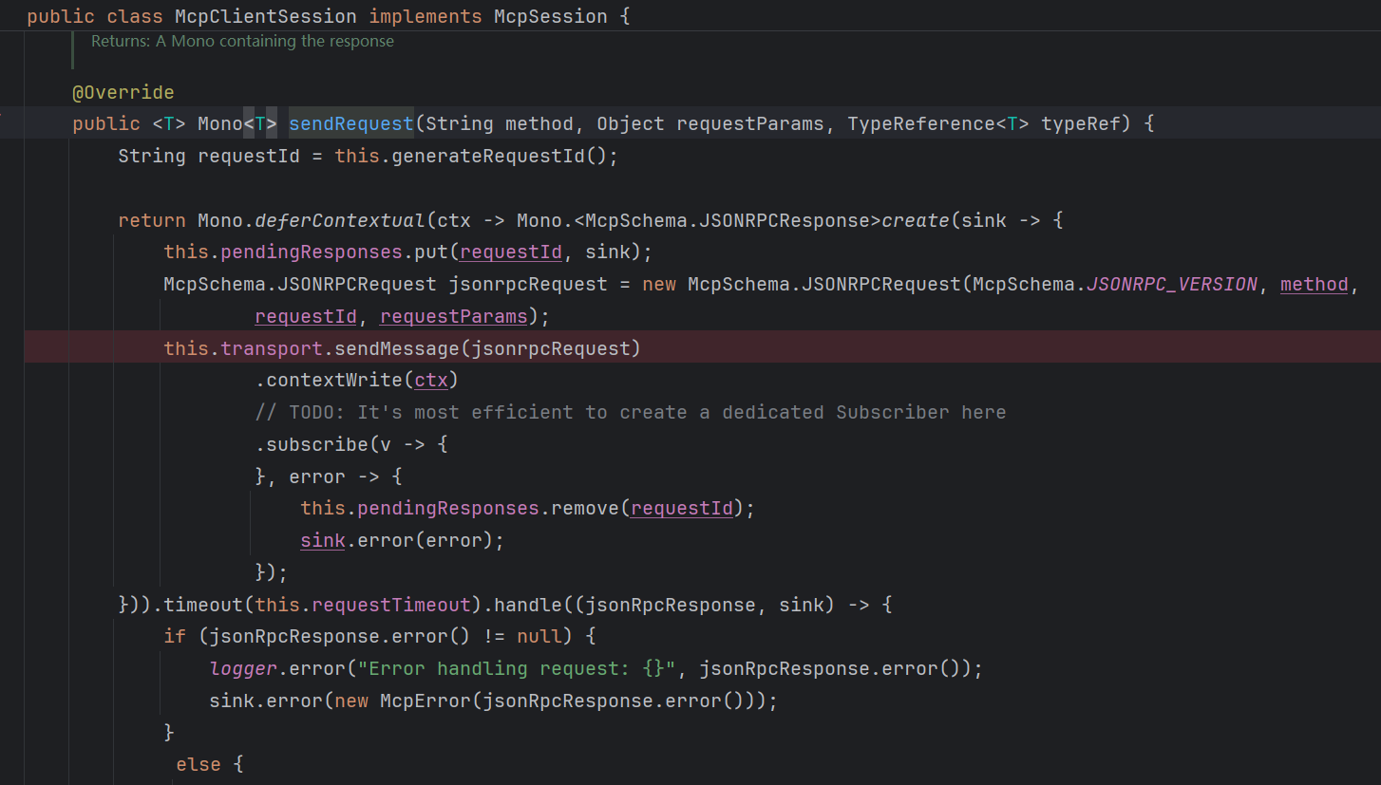The height and width of the screenshot is (785, 1381).
Task: Click the 'else' keyword
Action: pyautogui.click(x=198, y=764)
